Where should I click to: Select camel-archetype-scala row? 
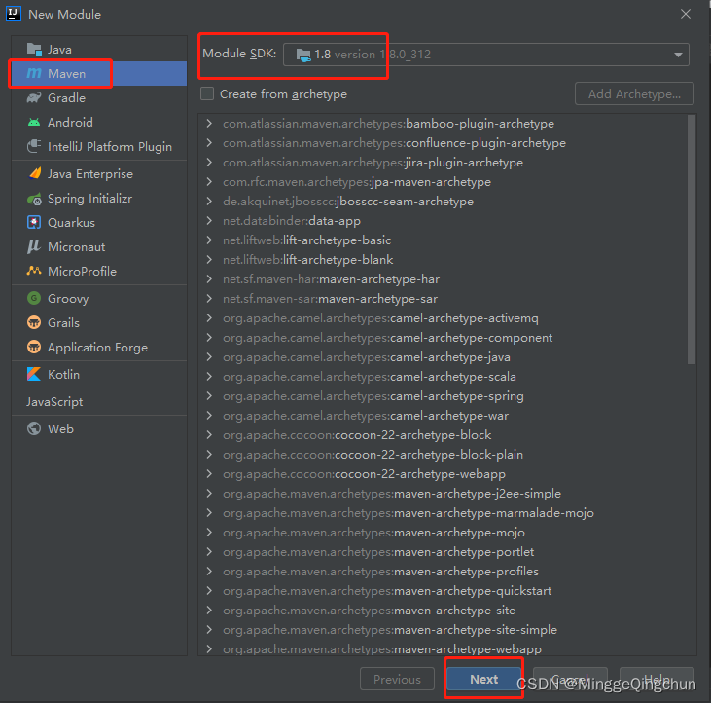[x=443, y=377]
